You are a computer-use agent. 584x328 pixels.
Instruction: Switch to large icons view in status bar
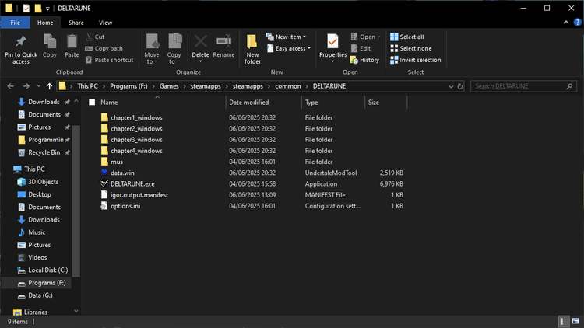[x=575, y=321]
